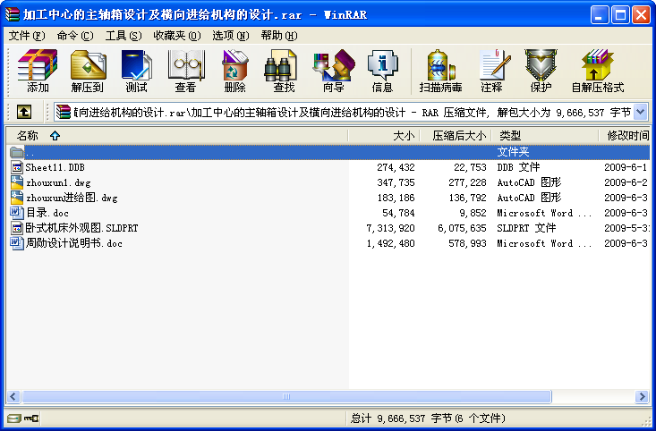Expand the archive path dropdown arrow
656x431 pixels.
click(x=641, y=112)
